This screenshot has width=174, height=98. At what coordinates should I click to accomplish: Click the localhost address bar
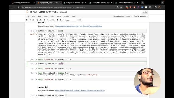[x=69, y=7]
